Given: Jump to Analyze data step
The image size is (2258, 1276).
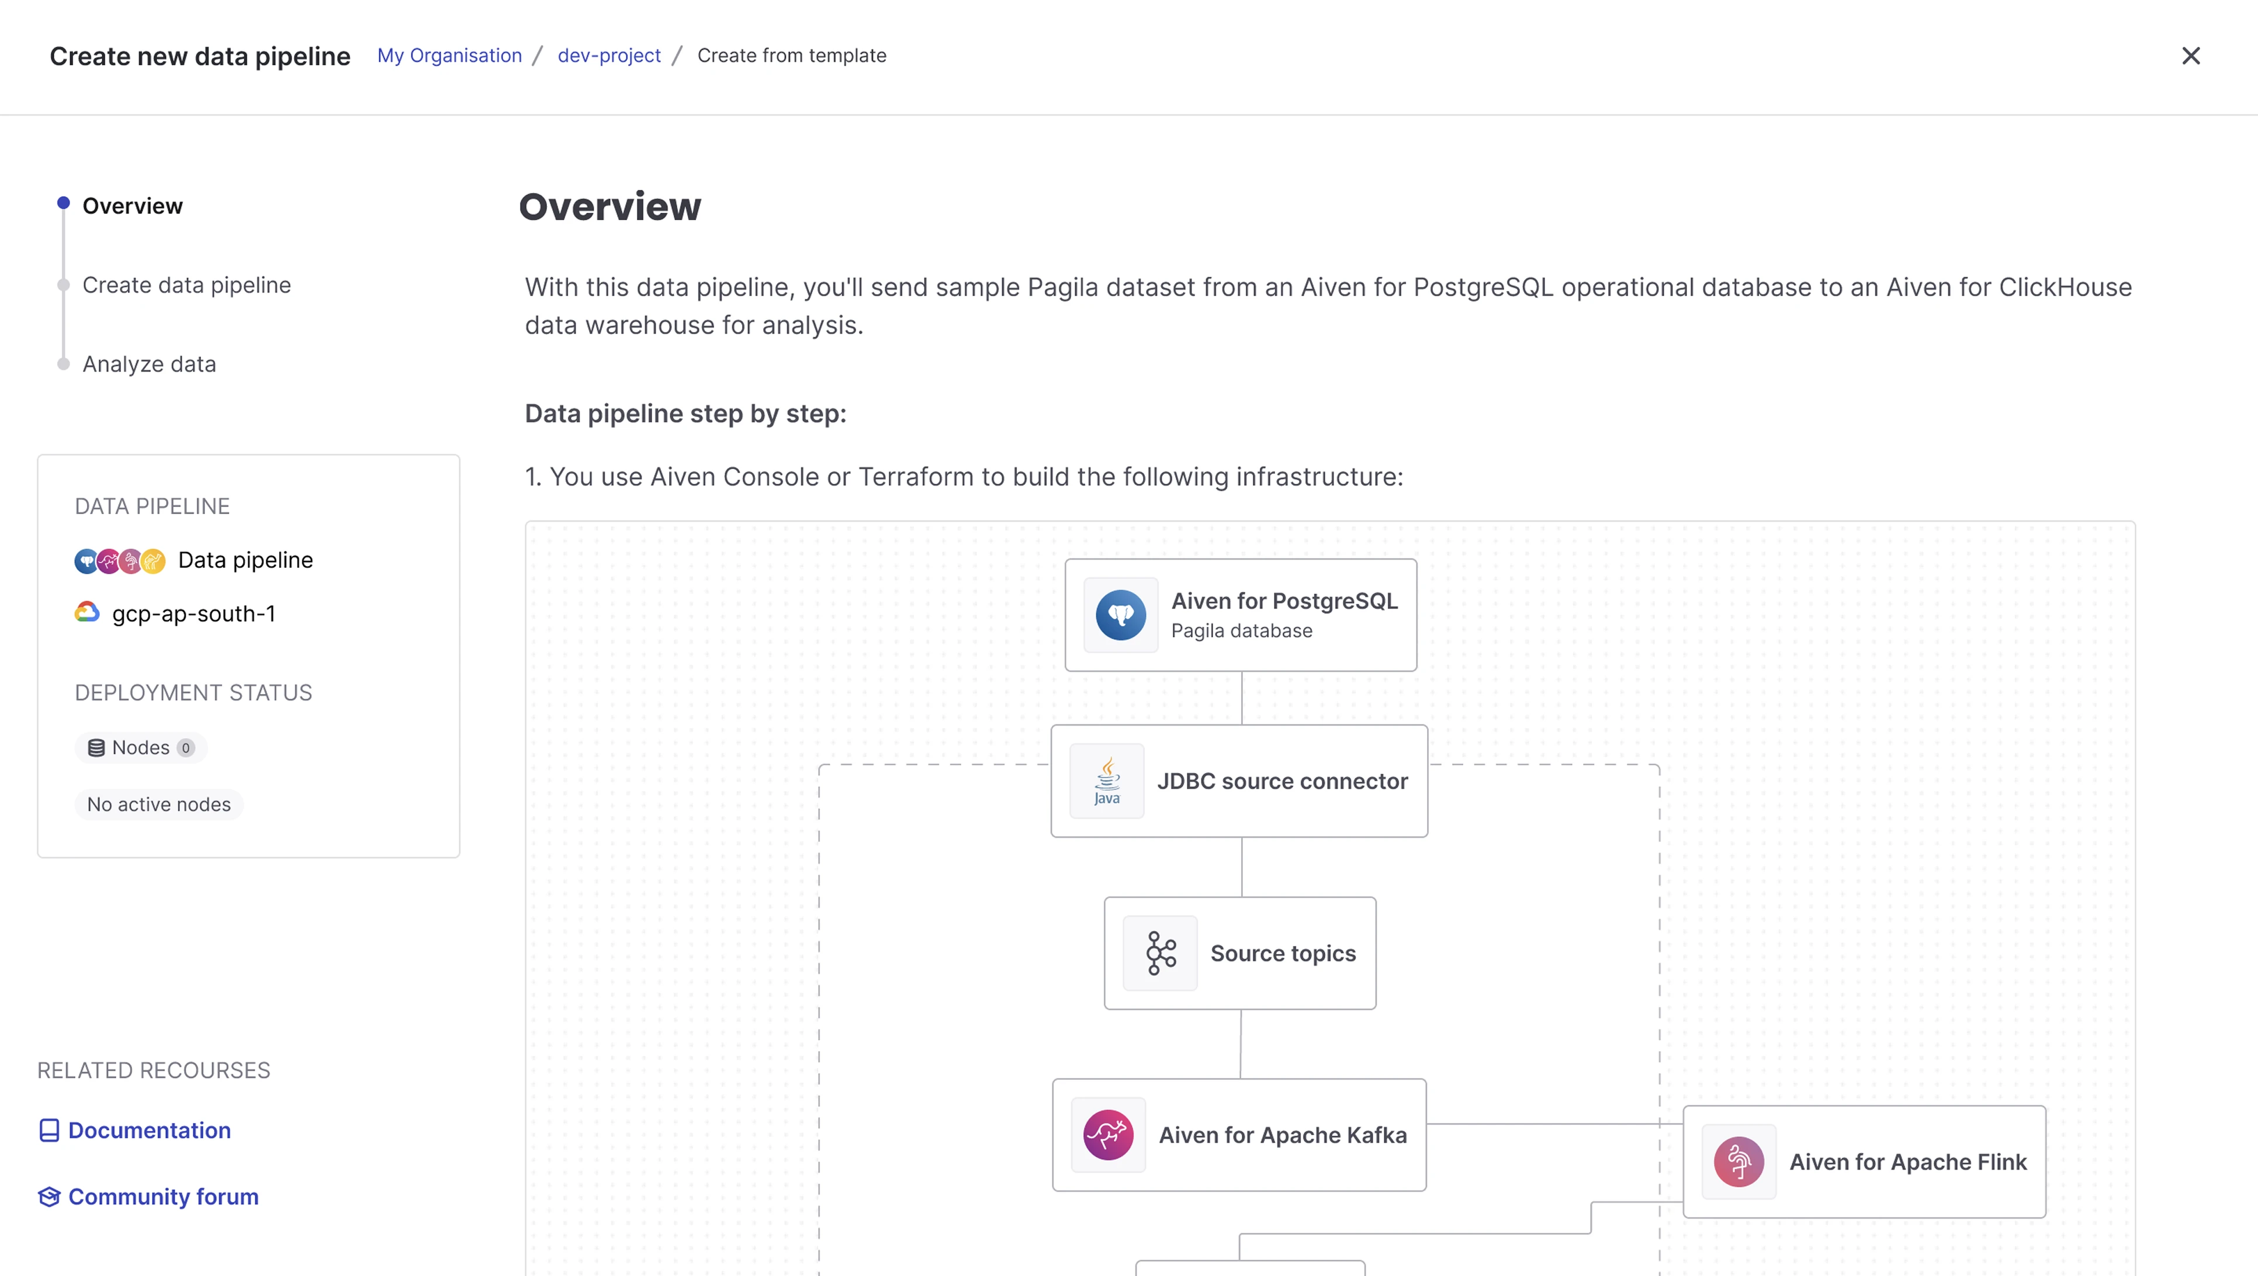Looking at the screenshot, I should pyautogui.click(x=149, y=363).
